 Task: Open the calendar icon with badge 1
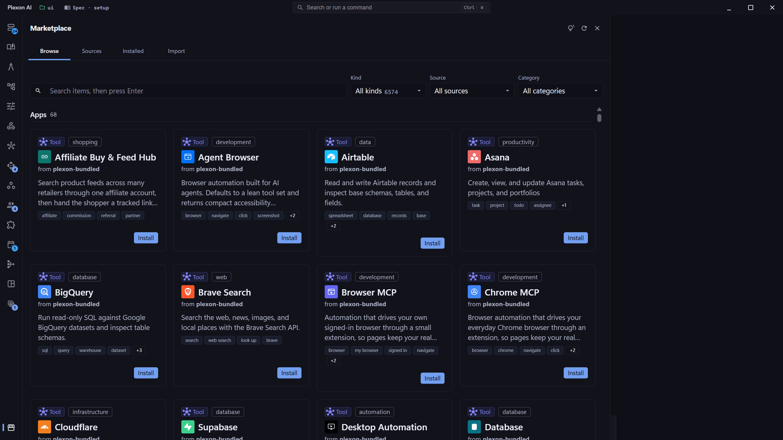click(12, 245)
